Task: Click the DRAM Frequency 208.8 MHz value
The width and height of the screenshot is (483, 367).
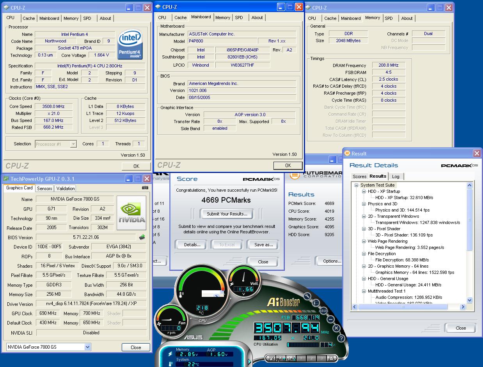Action: click(388, 65)
